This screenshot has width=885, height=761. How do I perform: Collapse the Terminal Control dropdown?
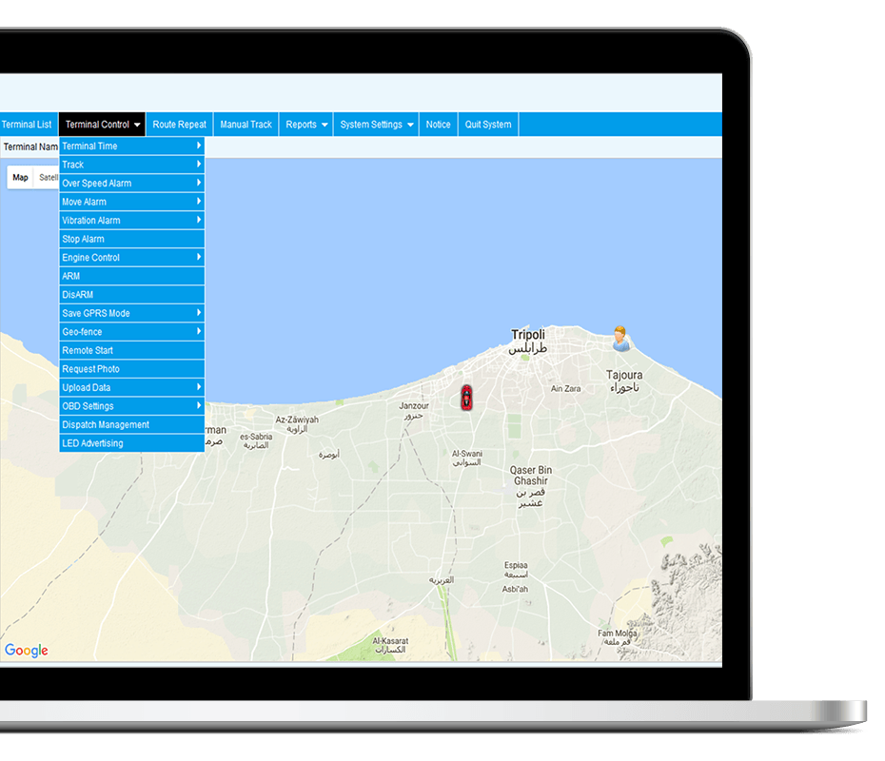tap(103, 125)
